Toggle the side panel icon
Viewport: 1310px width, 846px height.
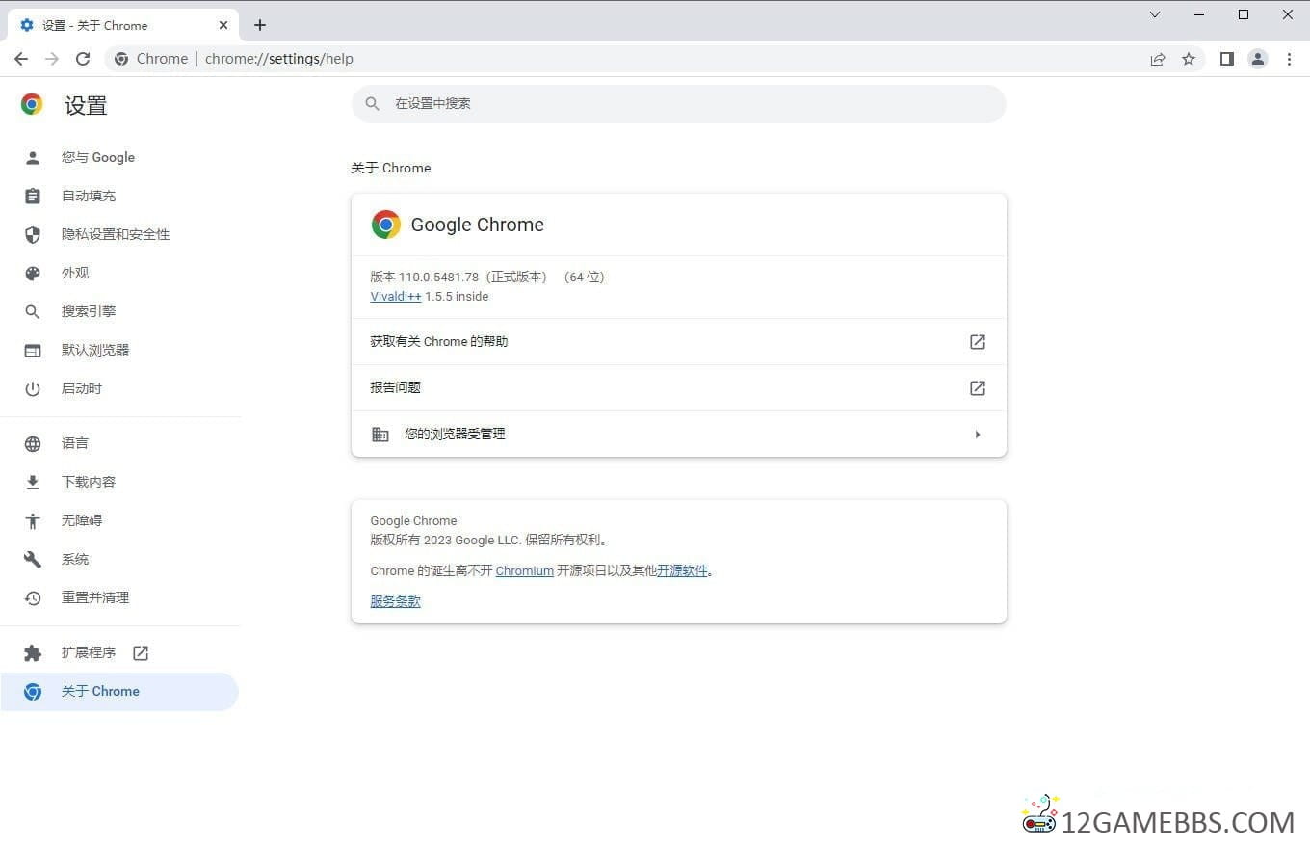click(1226, 59)
